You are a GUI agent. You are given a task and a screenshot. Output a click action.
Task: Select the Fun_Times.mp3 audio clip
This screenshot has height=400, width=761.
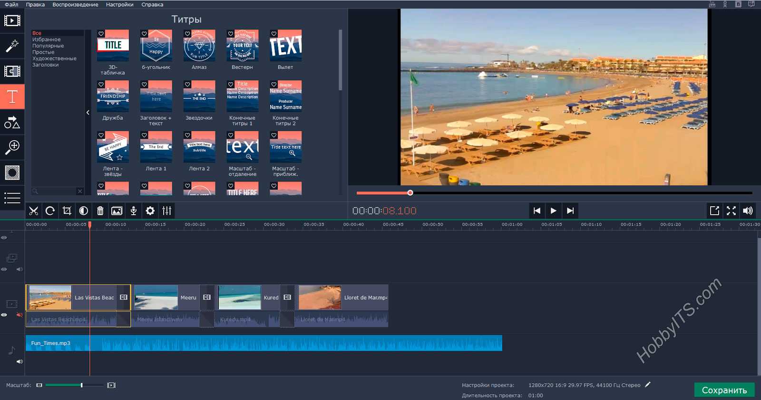coord(264,343)
